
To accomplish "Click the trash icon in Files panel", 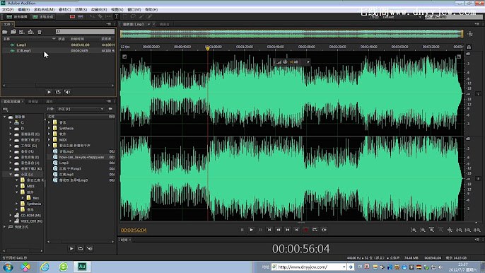I will (40, 32).
